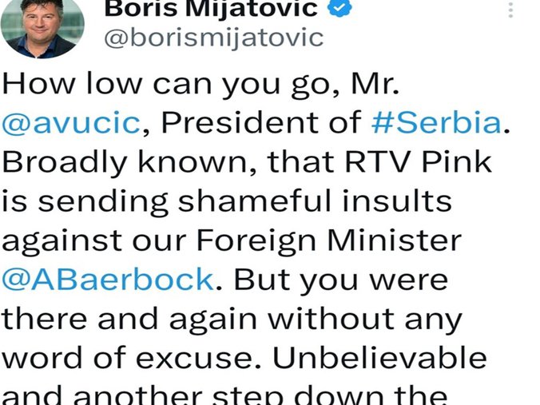Click the phrase "shameful insults"
Image resolution: width=540 pixels, height=405 pixels.
click(315, 201)
